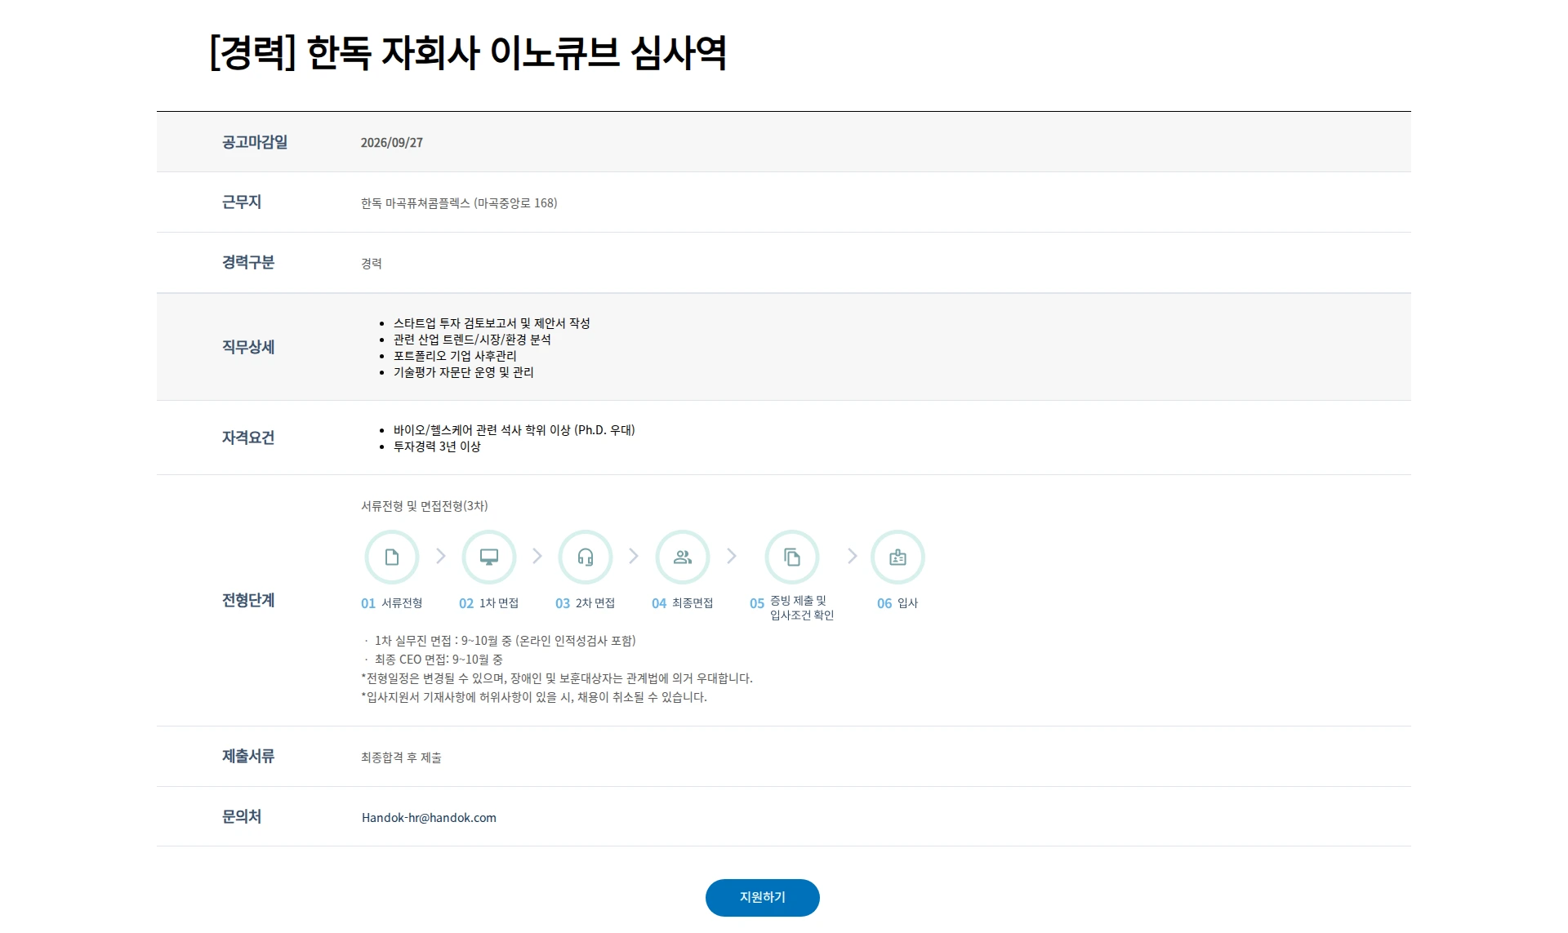Viewport: 1568px width, 933px height.
Task: Click the 공고마감일 row label
Action: (x=255, y=142)
